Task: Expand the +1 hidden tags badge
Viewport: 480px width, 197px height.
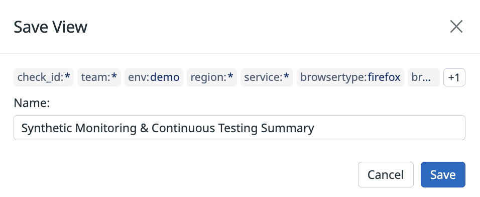Action: [454, 77]
